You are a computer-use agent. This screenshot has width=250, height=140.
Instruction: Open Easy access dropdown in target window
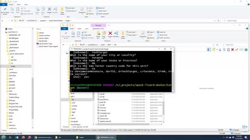point(71,11)
